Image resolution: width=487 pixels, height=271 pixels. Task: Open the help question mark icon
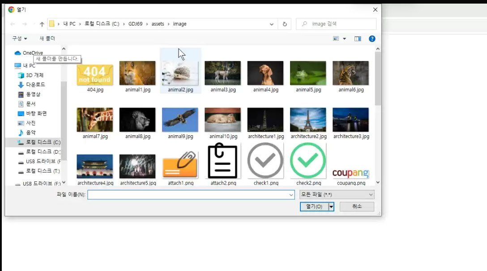pos(372,39)
